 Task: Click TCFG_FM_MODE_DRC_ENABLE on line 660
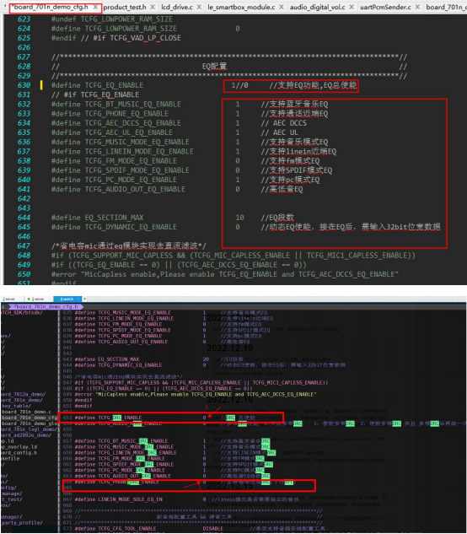point(132,459)
